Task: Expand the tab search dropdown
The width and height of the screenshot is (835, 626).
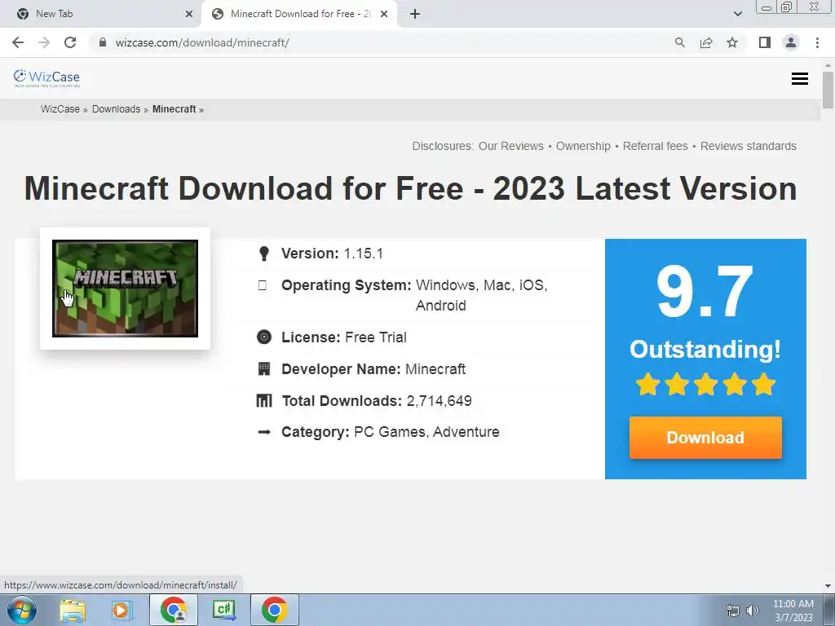Action: click(x=737, y=14)
